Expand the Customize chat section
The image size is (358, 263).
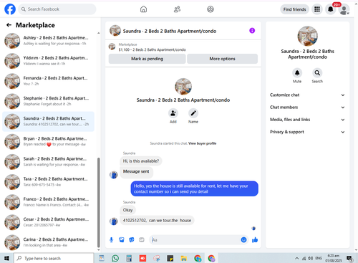point(307,95)
